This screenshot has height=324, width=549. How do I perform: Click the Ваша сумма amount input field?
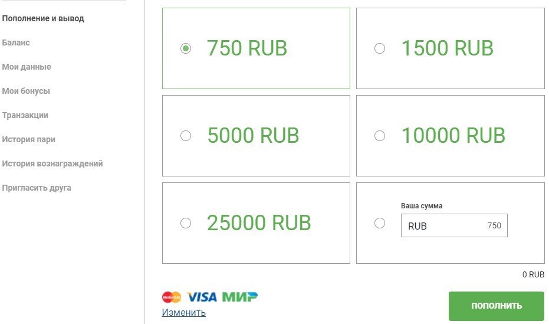coord(454,226)
